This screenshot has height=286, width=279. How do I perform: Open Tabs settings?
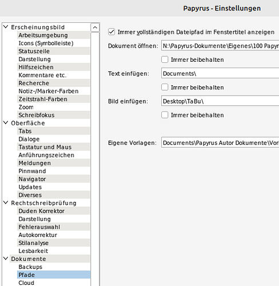pyautogui.click(x=54, y=131)
